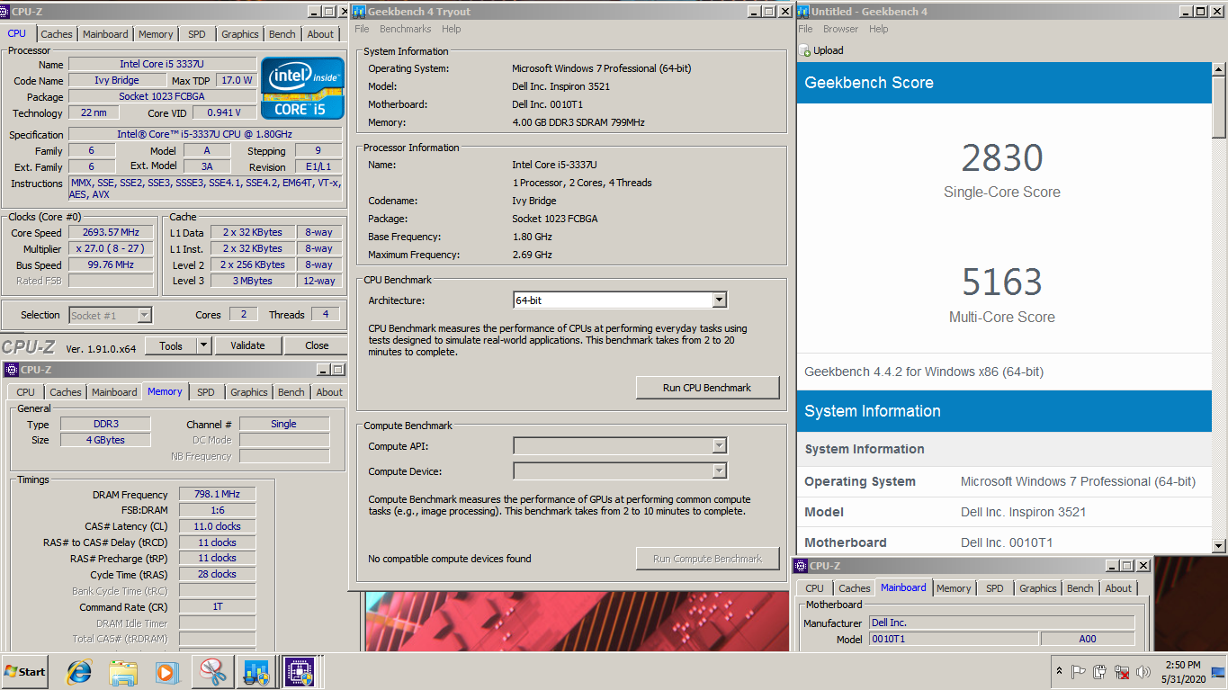Click the Validate button in CPU-Z
This screenshot has width=1228, height=690.
coord(247,345)
